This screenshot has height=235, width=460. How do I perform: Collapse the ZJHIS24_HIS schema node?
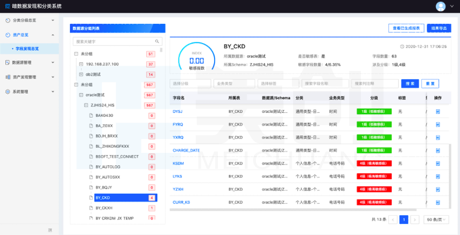86,105
